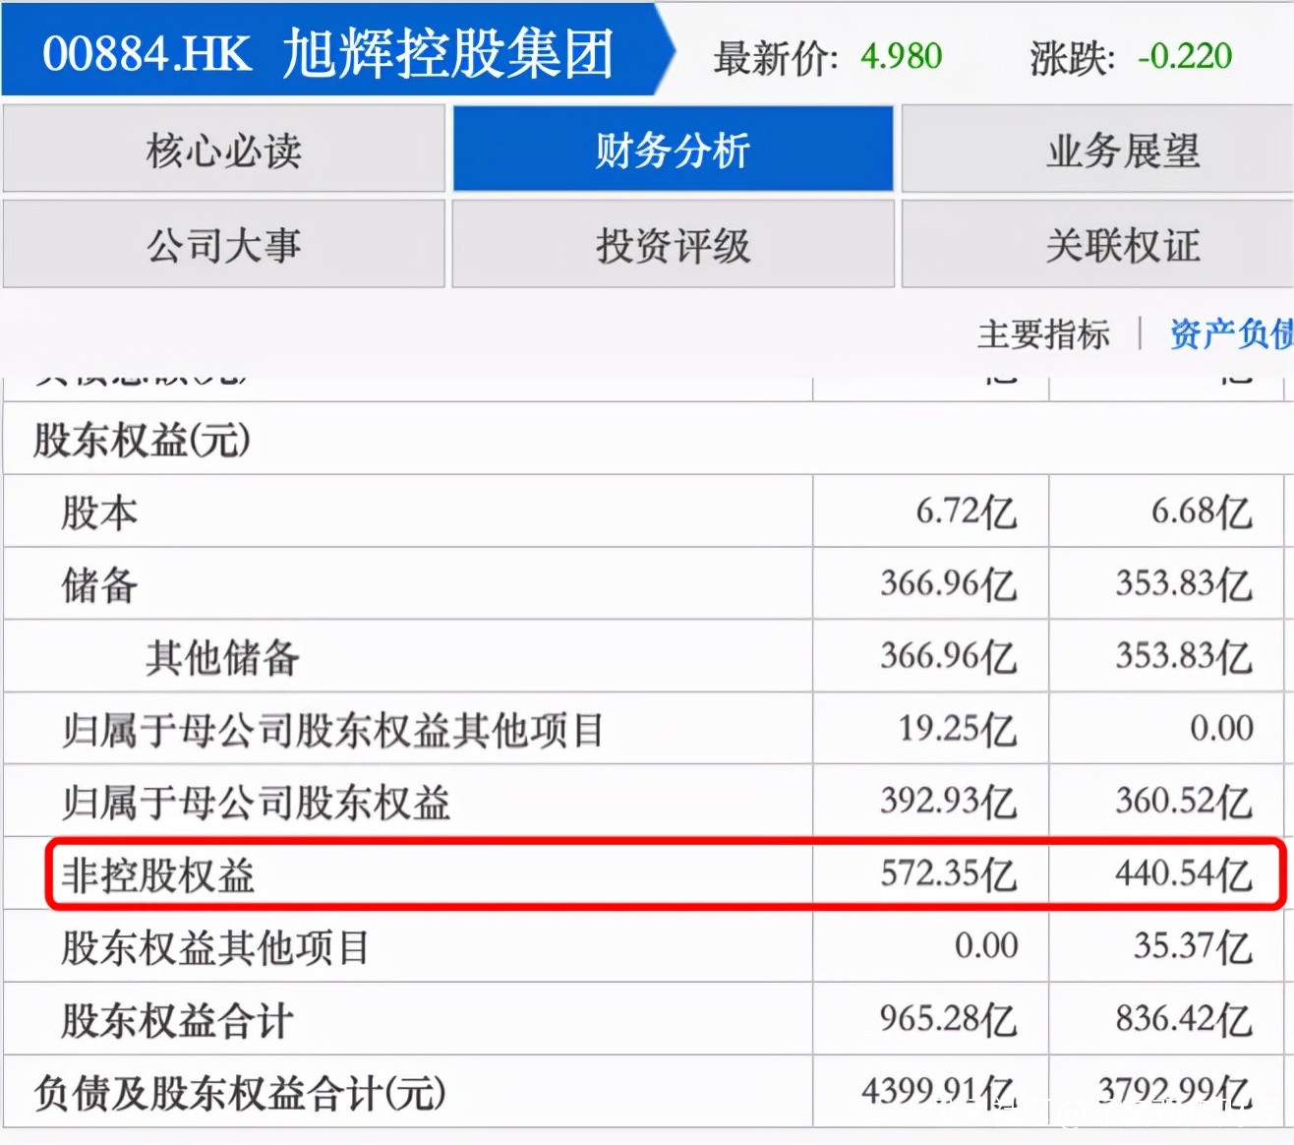
Task: Click the 股东权益合计 row label
Action: 177,1021
